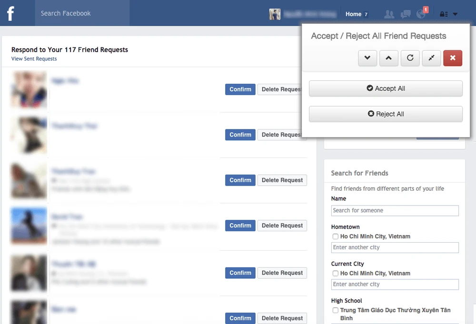476x324 pixels.
Task: Open the privacy shortcuts lock icon
Action: pyautogui.click(x=444, y=14)
